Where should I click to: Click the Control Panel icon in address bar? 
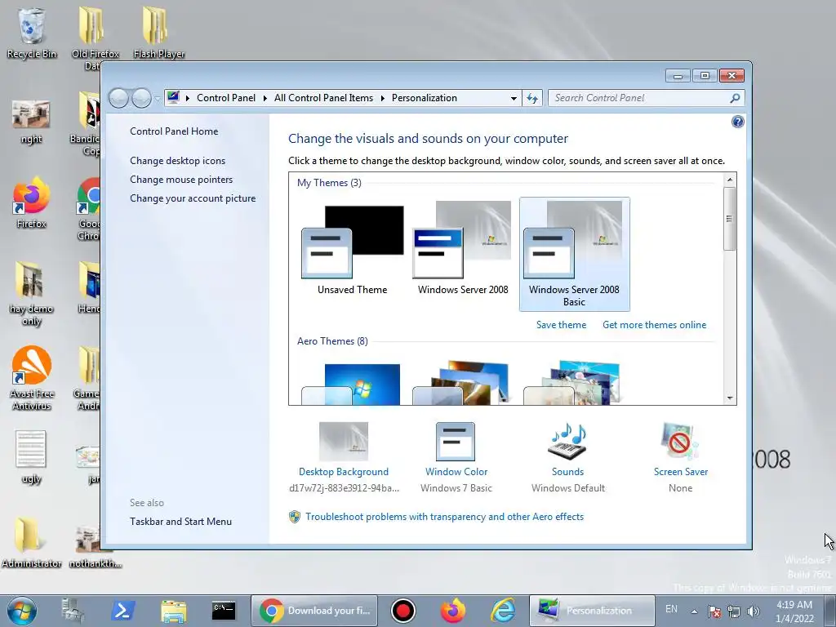(x=173, y=98)
